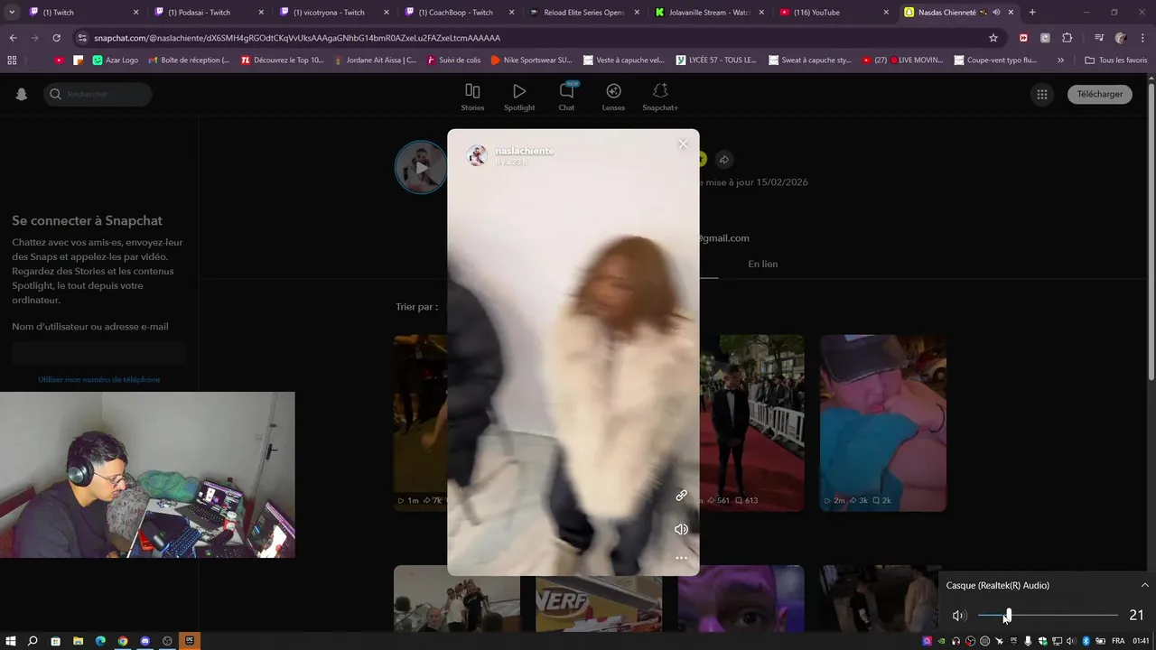
Task: Open Discord from the taskbar
Action: click(x=144, y=641)
